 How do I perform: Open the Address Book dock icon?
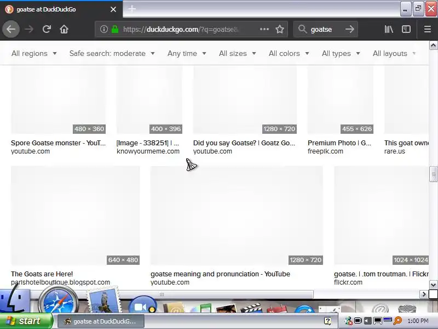(174, 307)
